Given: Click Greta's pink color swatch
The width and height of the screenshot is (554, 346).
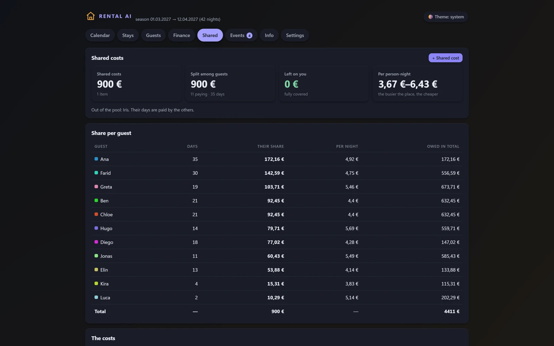Looking at the screenshot, I should click(x=96, y=186).
